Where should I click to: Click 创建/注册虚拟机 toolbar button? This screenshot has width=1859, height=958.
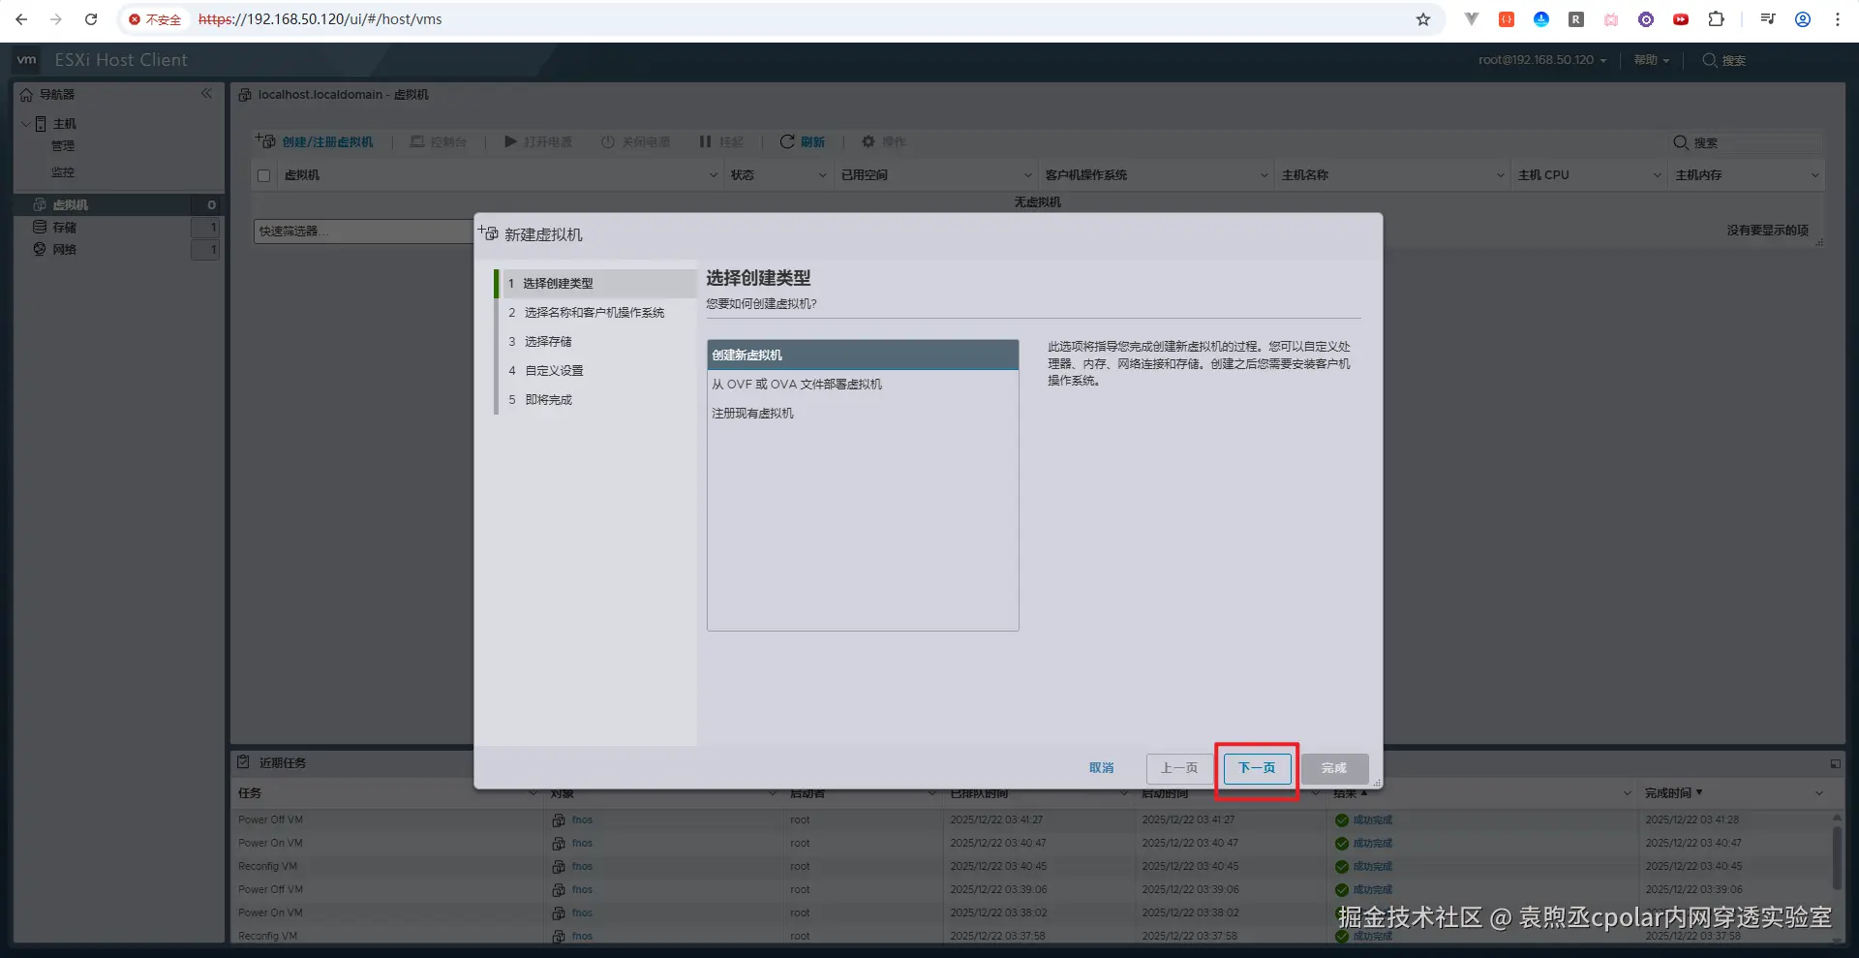(x=315, y=141)
